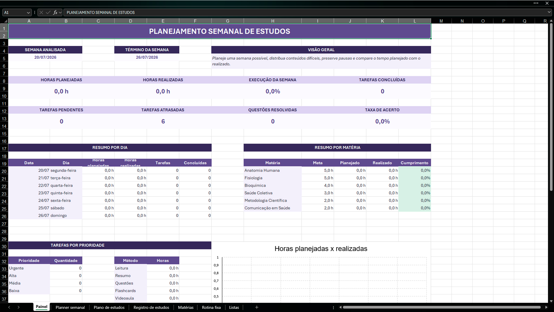
Task: Click SEMANA ANALISADA header cell
Action: [45, 50]
